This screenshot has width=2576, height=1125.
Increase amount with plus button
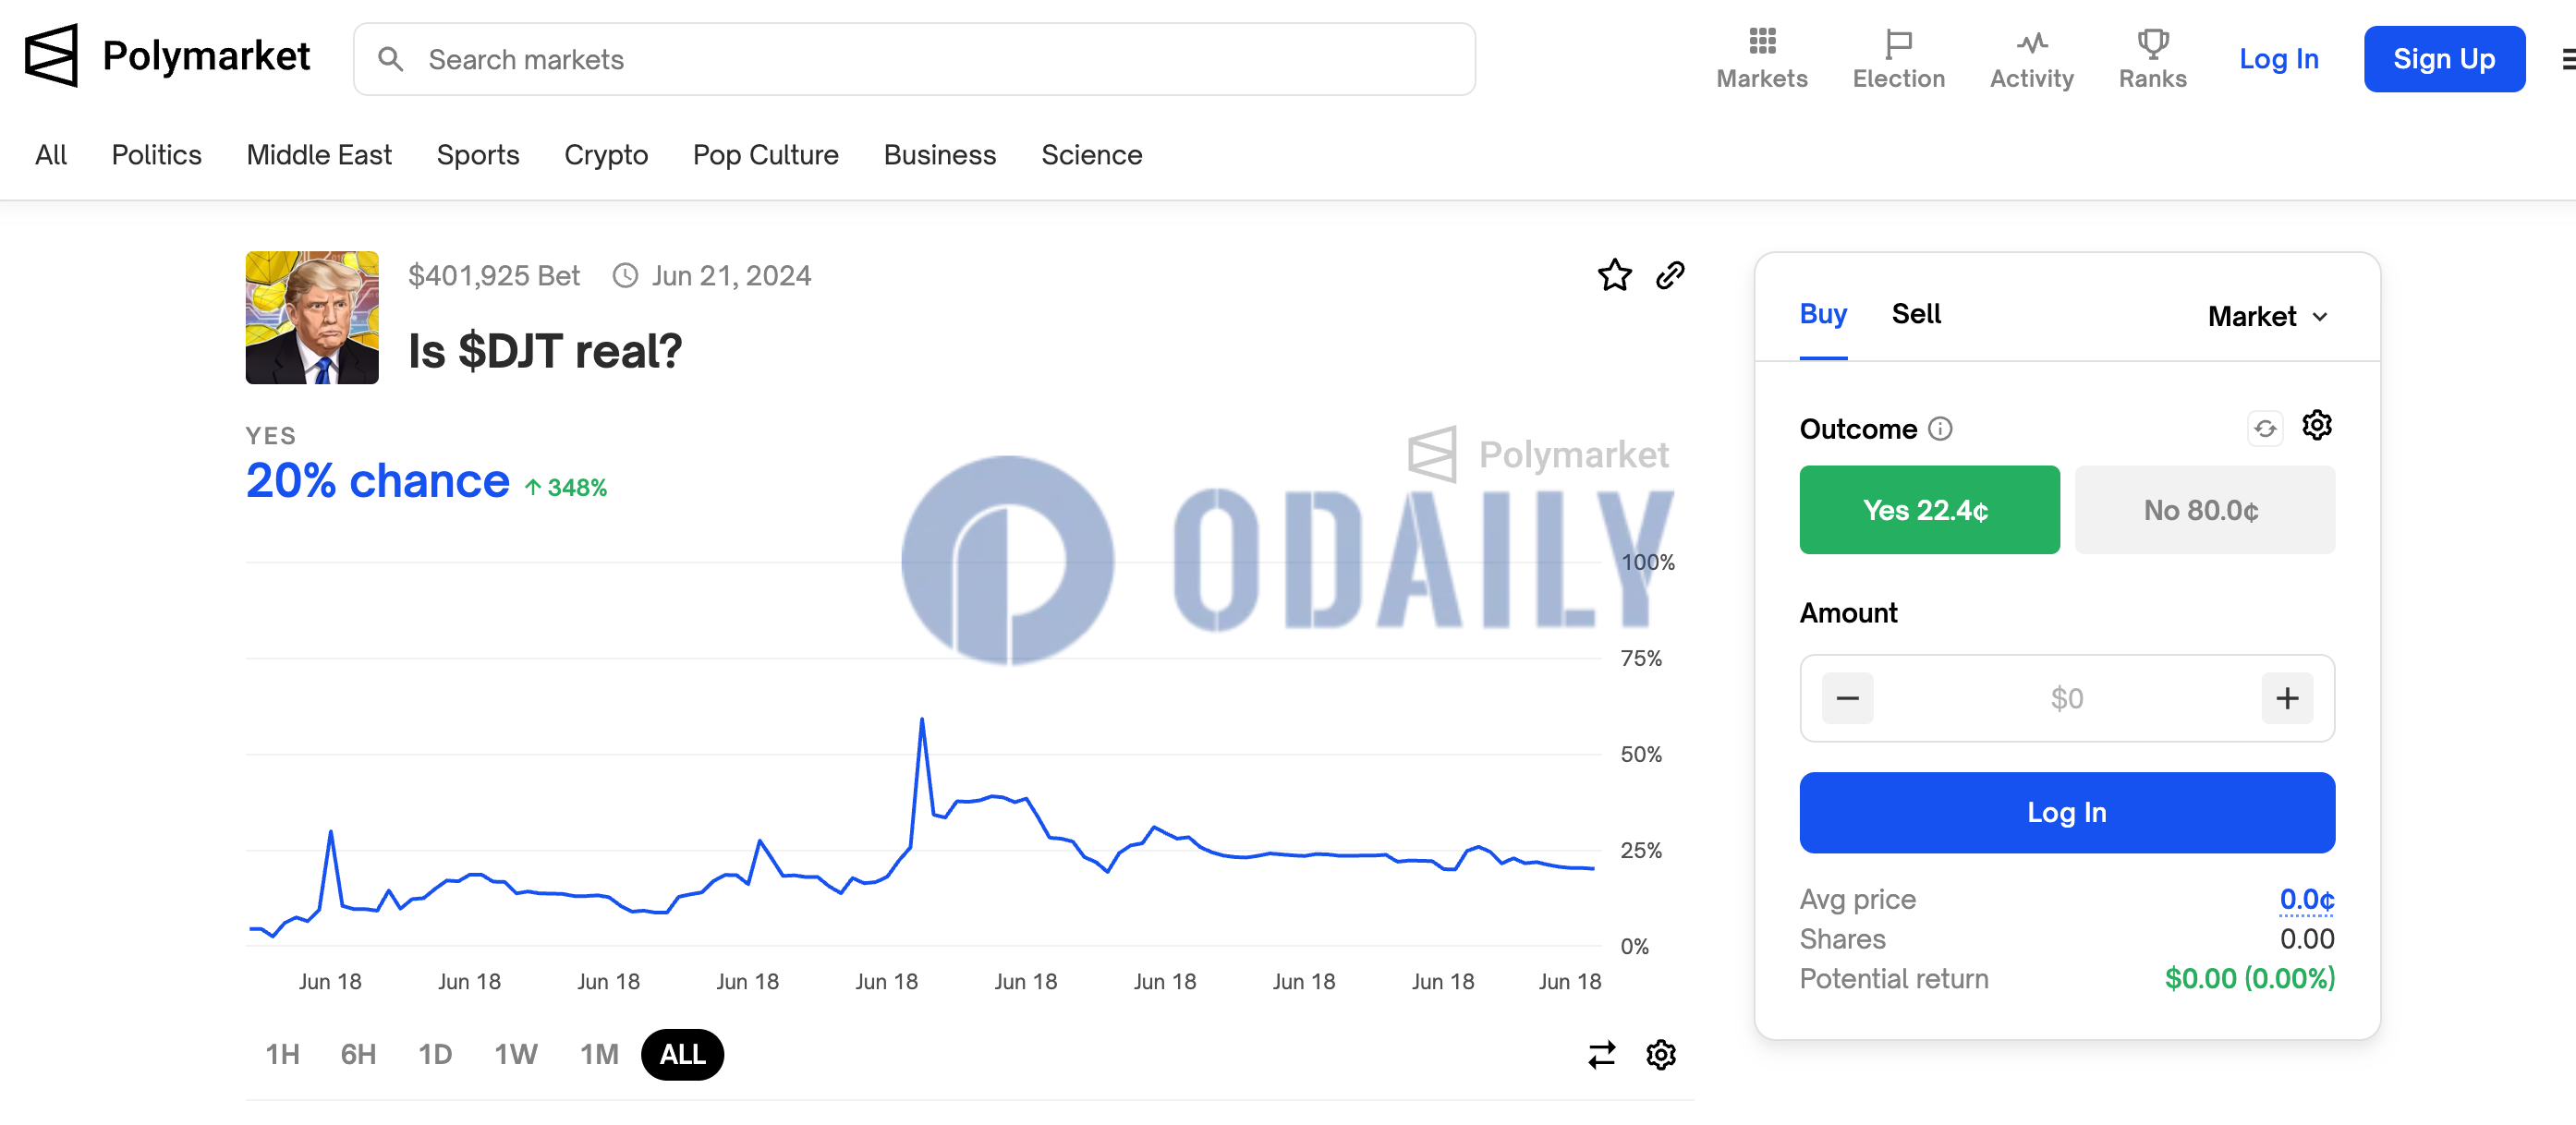(x=2286, y=698)
